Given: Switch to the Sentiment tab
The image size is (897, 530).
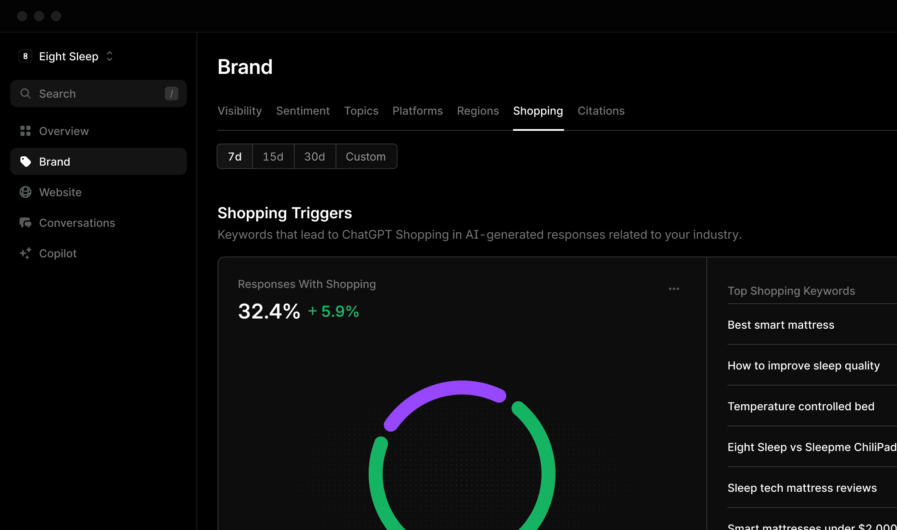Looking at the screenshot, I should click(303, 111).
